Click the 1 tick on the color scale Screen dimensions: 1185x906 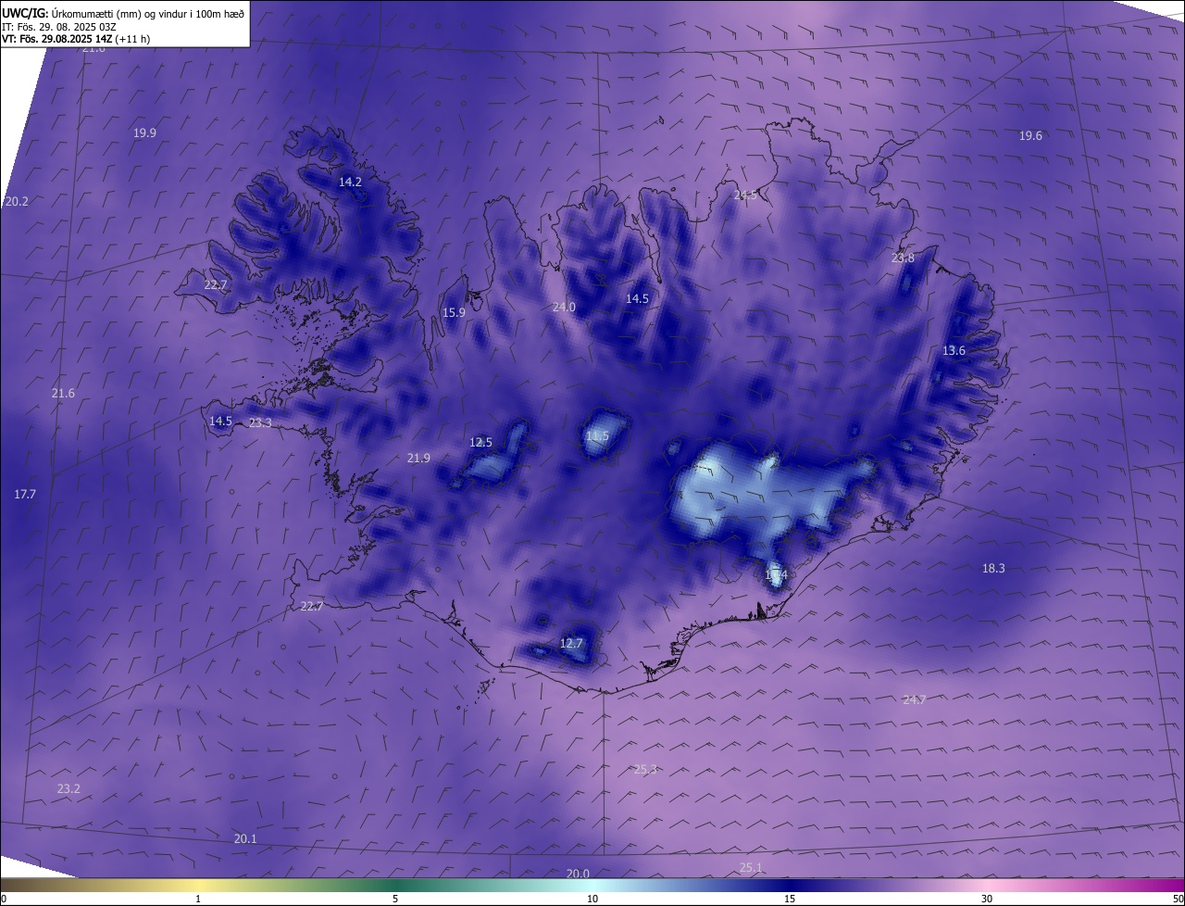click(x=198, y=899)
